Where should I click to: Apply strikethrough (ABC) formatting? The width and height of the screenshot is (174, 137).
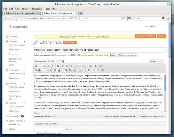point(44,66)
